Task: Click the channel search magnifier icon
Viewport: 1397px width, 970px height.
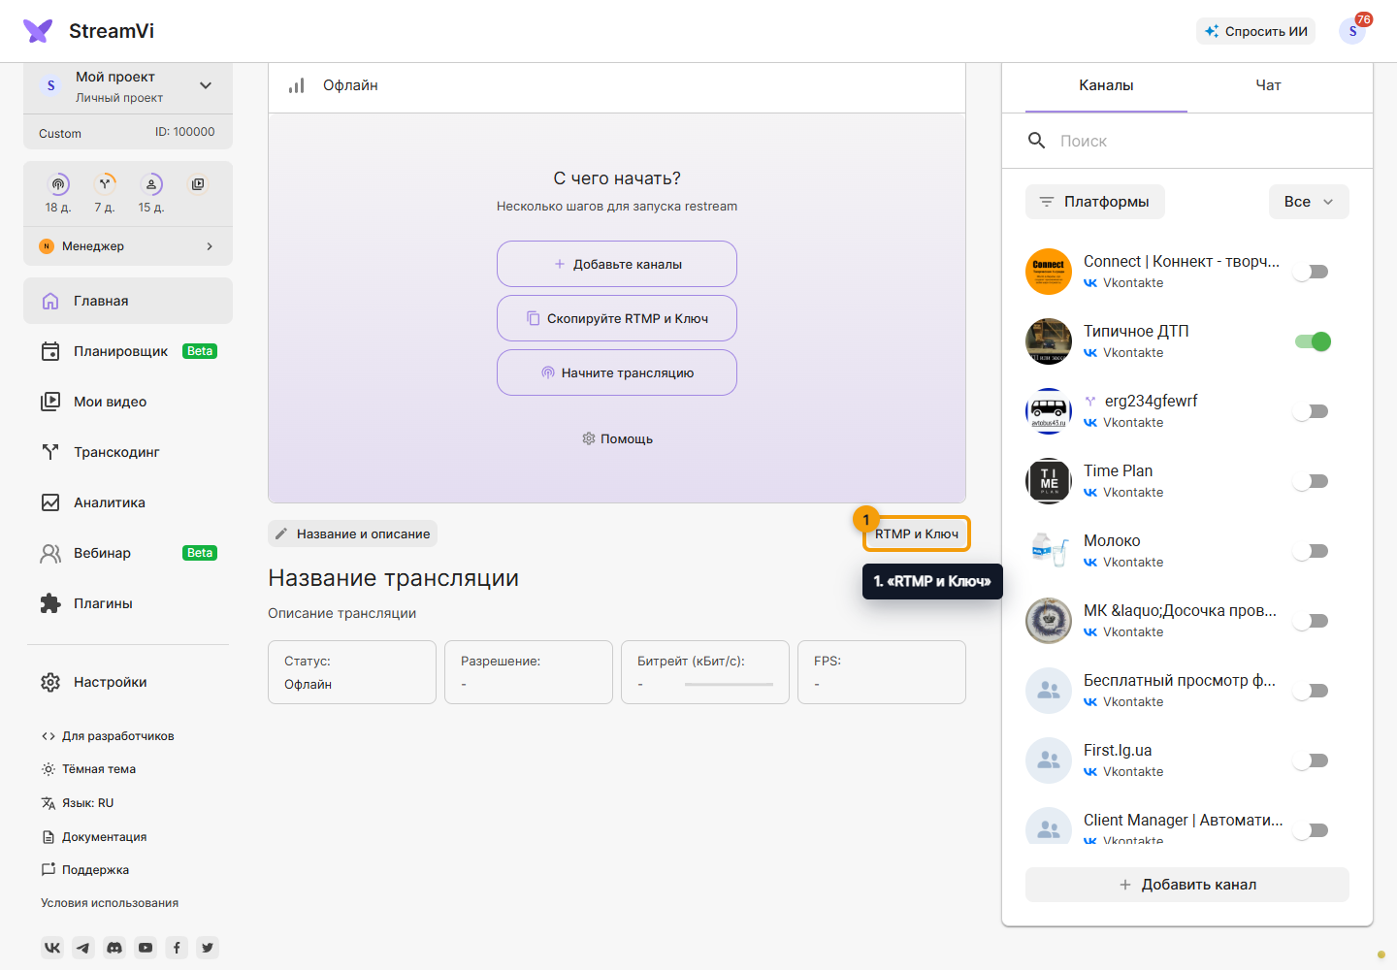Action: [x=1036, y=141]
